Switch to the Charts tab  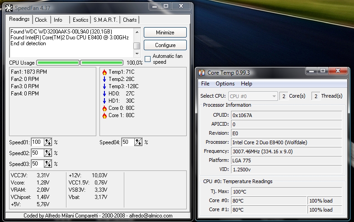130,20
